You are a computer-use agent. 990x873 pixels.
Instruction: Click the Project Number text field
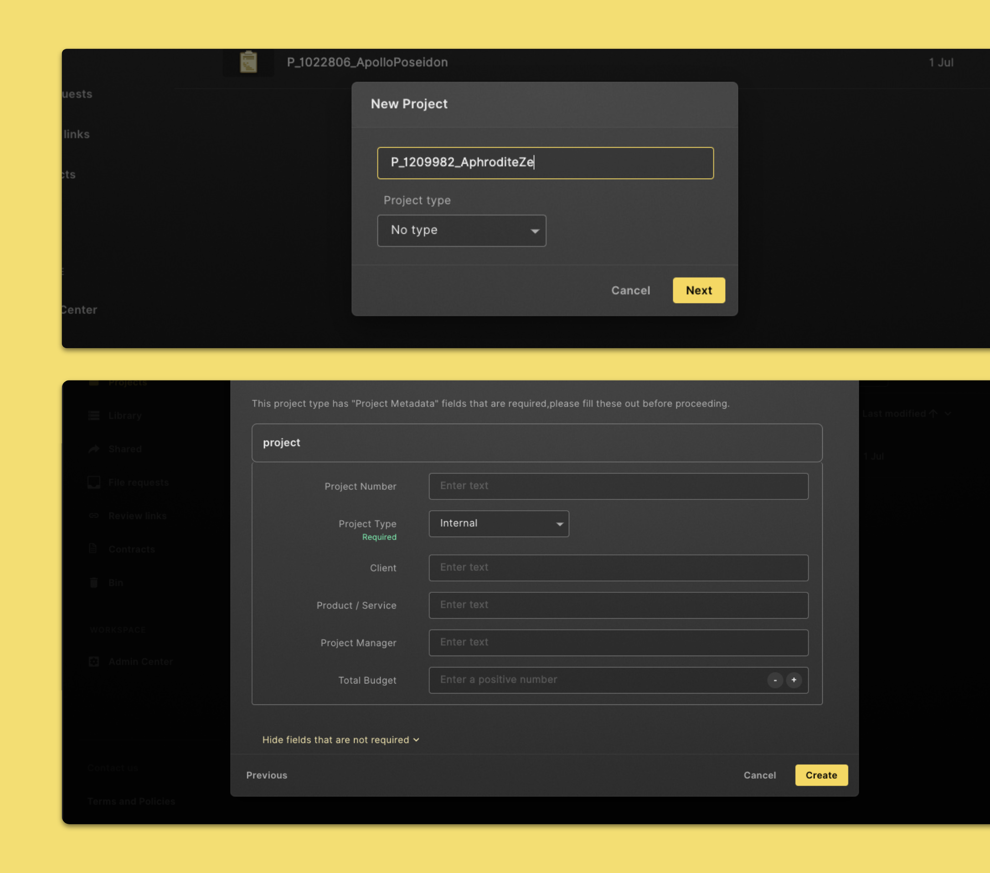point(618,486)
